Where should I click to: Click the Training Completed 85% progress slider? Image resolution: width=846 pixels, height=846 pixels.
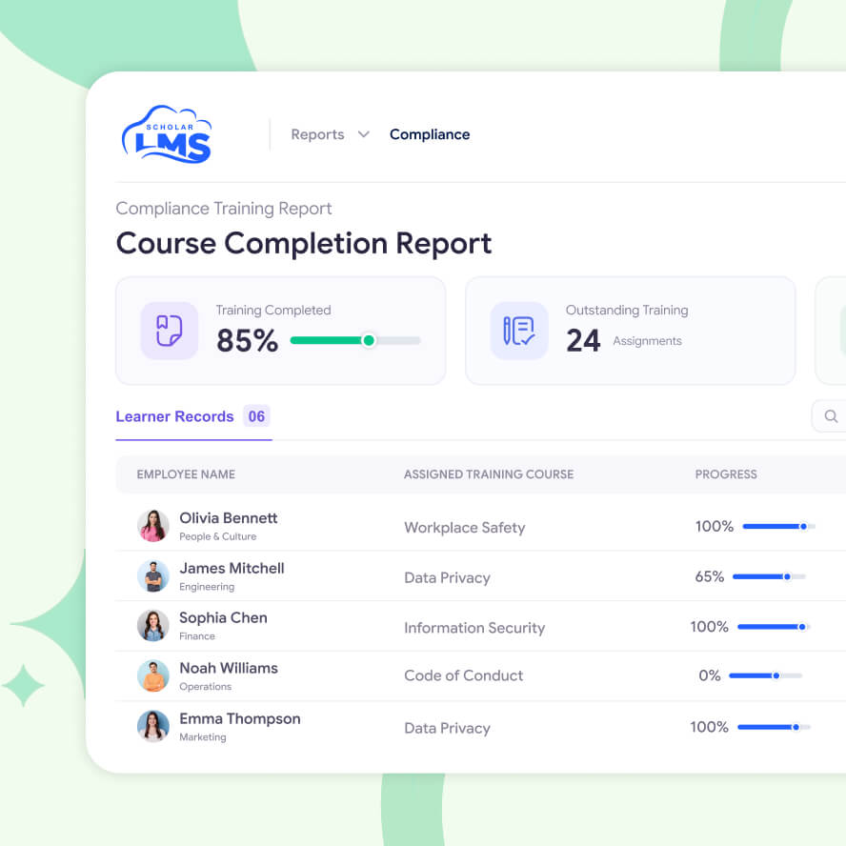tap(355, 340)
